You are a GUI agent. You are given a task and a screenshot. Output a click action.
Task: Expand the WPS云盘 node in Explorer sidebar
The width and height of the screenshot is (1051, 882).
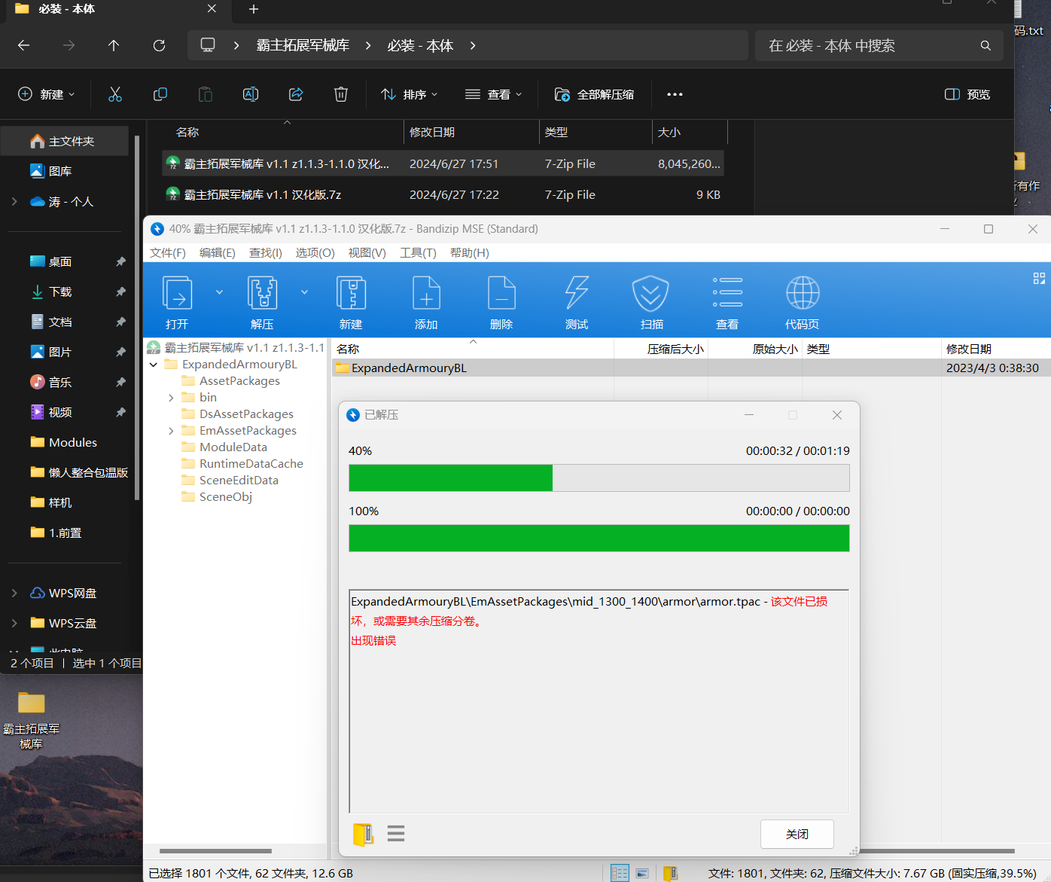click(14, 624)
